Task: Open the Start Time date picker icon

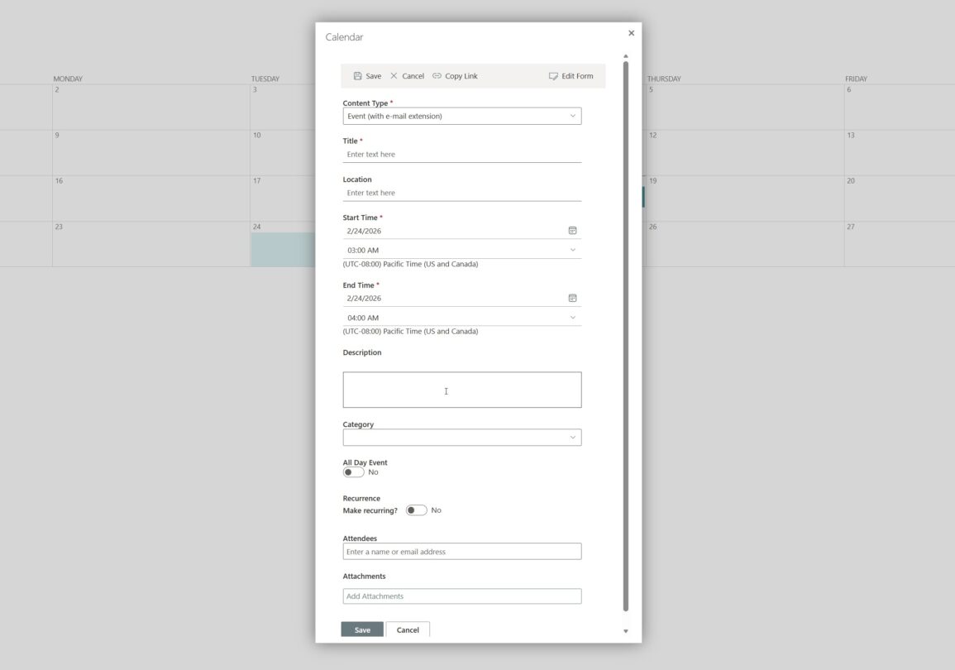Action: pos(571,230)
